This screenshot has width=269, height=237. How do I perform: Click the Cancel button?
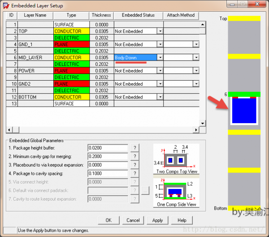point(133,220)
